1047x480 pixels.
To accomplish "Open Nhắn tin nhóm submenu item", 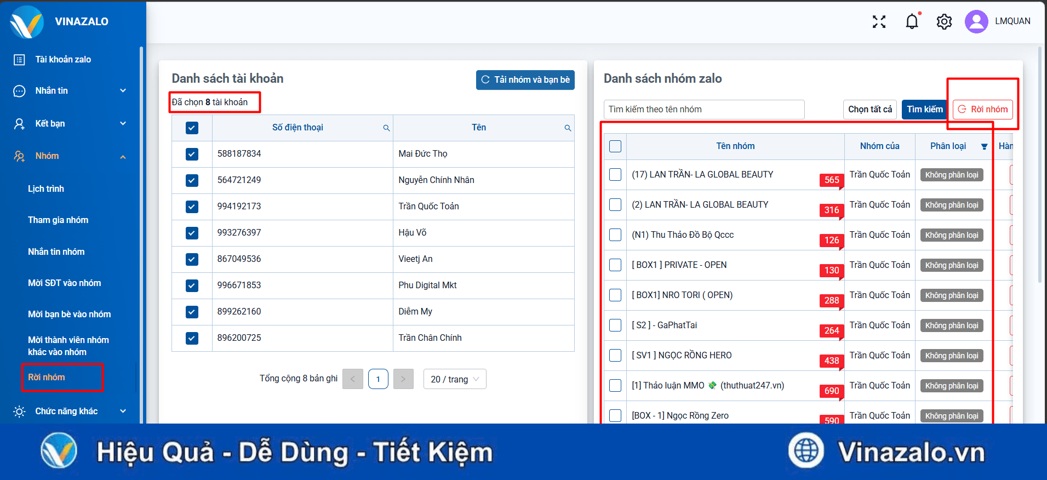I will tap(56, 252).
